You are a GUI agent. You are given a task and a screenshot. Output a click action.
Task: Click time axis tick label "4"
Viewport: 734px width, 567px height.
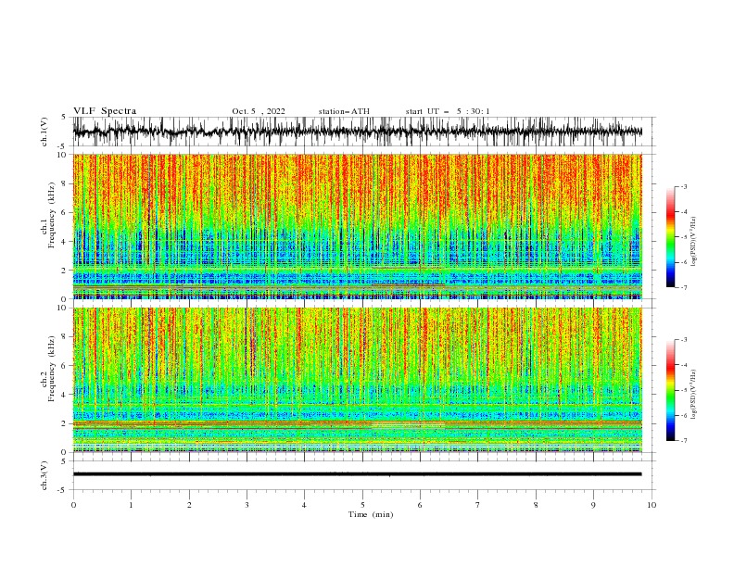point(304,505)
